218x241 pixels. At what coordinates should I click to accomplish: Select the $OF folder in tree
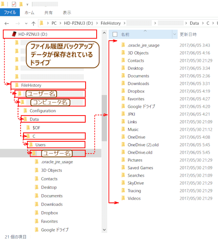(x=36, y=128)
